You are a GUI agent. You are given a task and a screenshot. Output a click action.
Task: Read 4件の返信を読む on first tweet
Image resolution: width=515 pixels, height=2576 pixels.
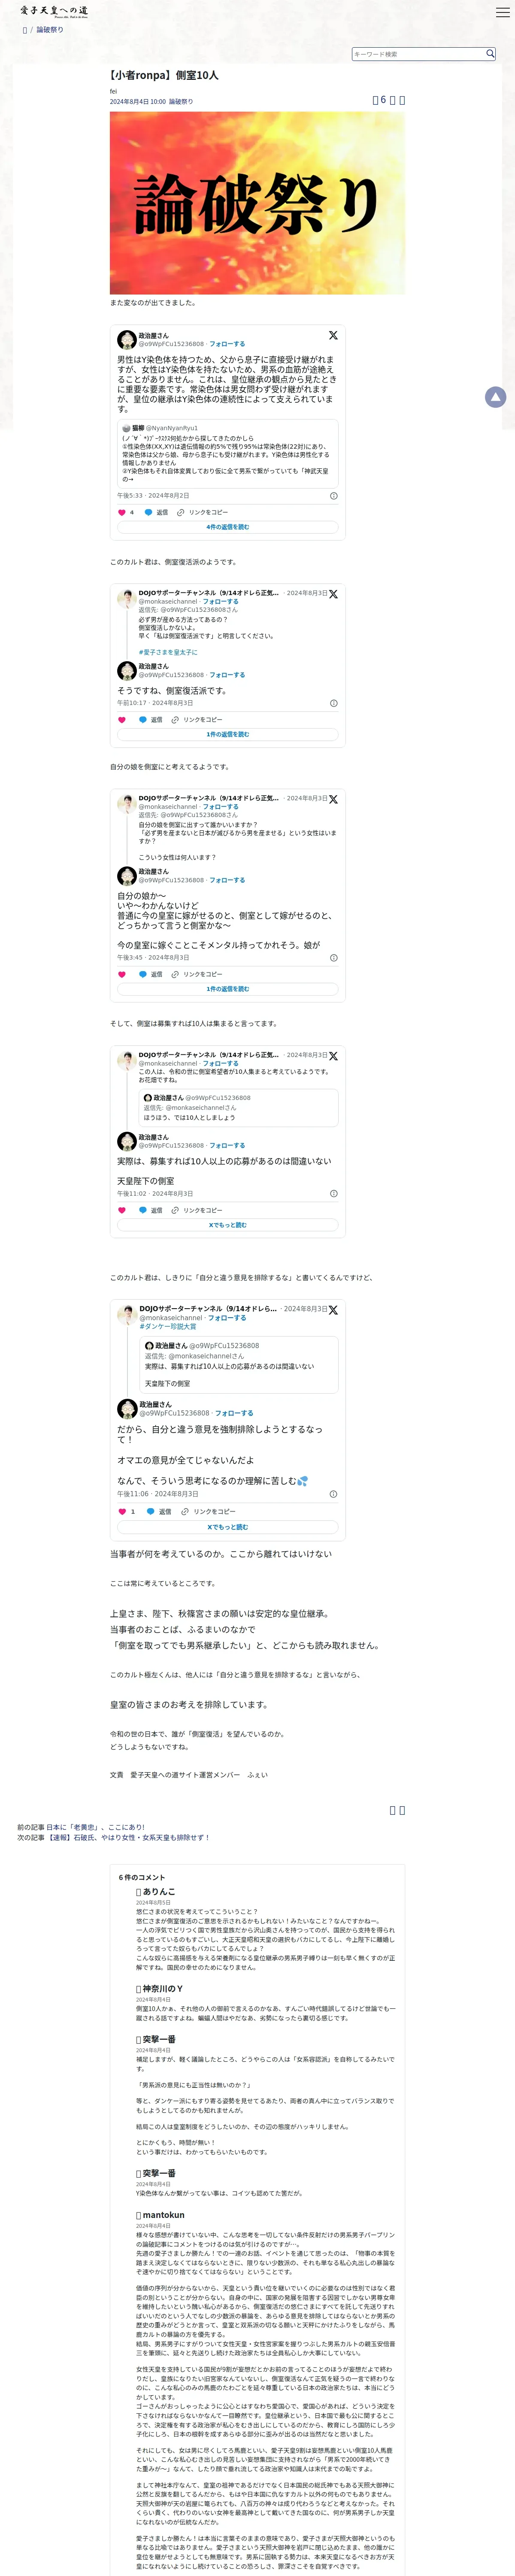[228, 527]
